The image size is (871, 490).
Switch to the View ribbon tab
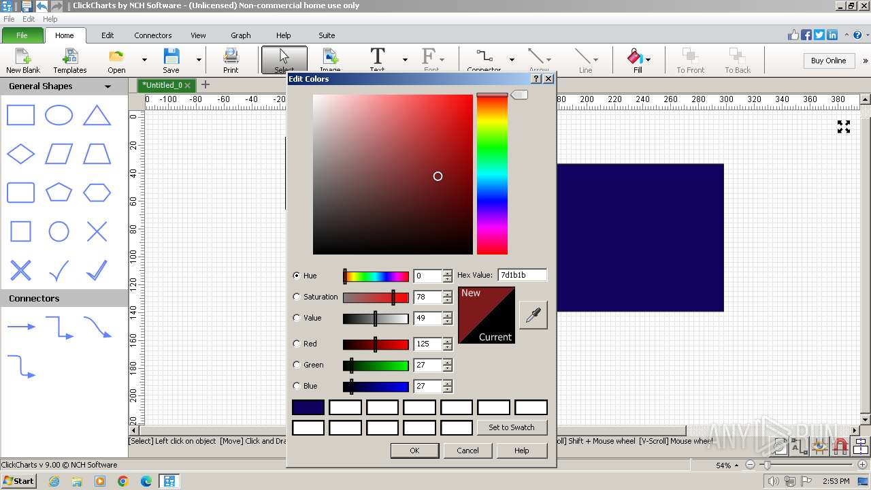pos(198,35)
